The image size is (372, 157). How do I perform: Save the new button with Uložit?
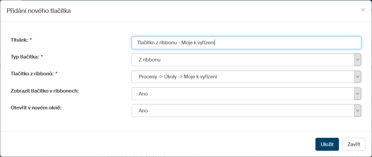(327, 144)
